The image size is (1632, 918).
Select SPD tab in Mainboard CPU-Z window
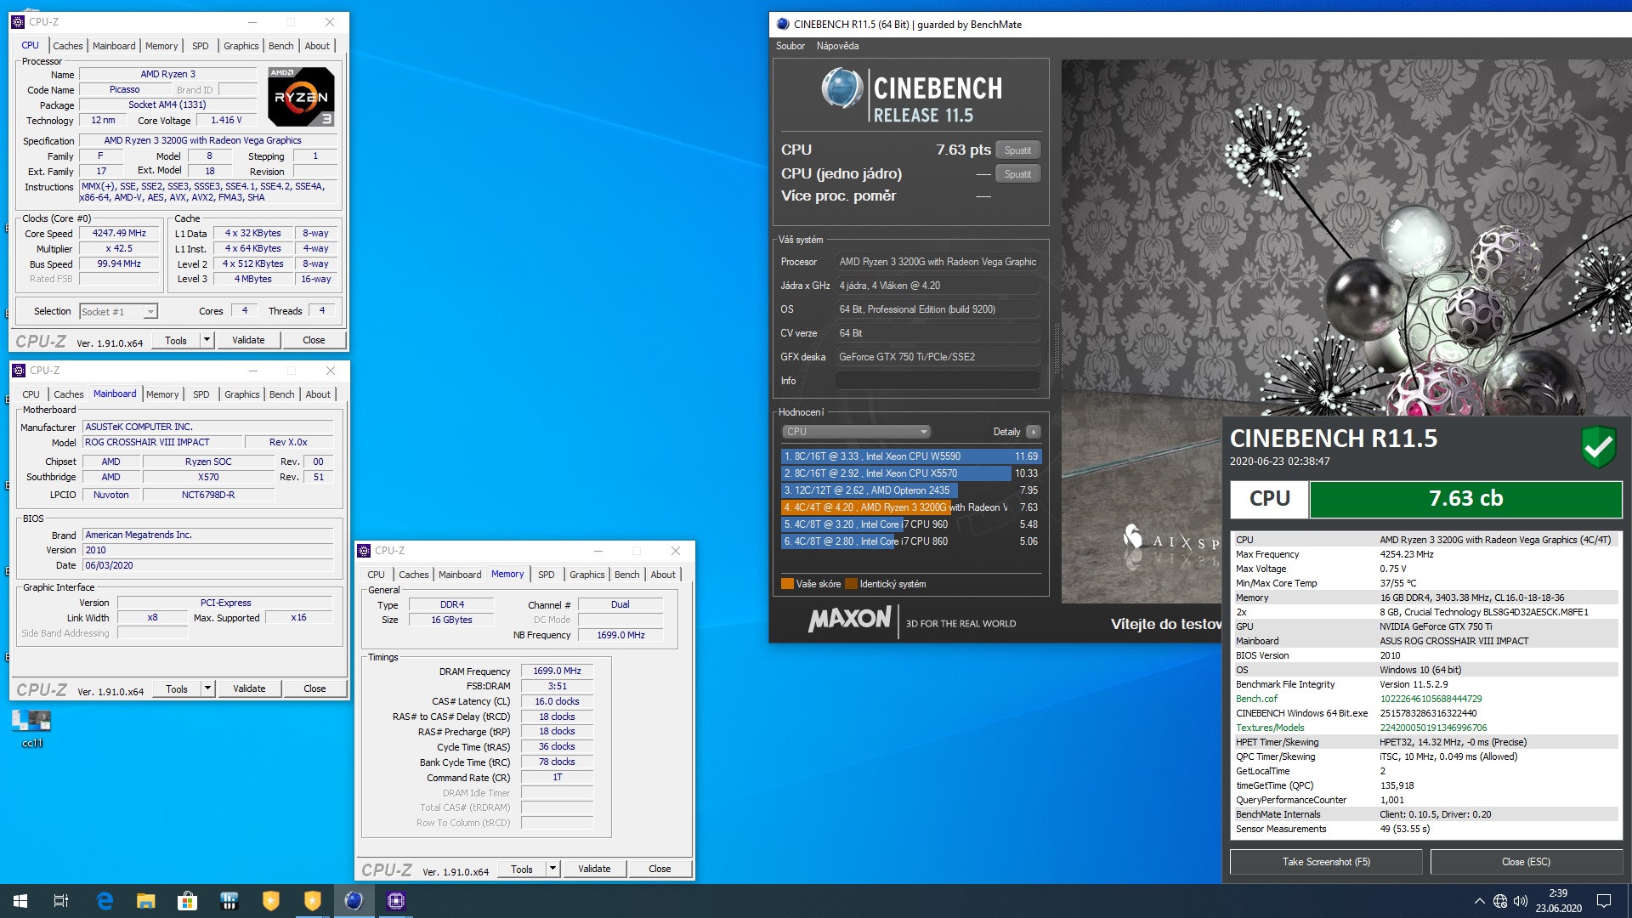201,394
